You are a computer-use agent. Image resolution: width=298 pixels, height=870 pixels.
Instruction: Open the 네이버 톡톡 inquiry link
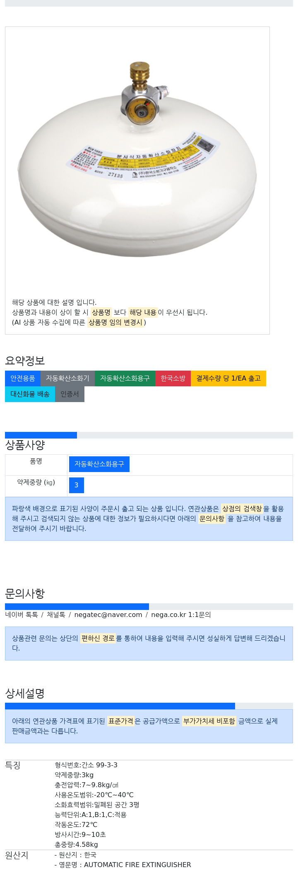(x=22, y=615)
